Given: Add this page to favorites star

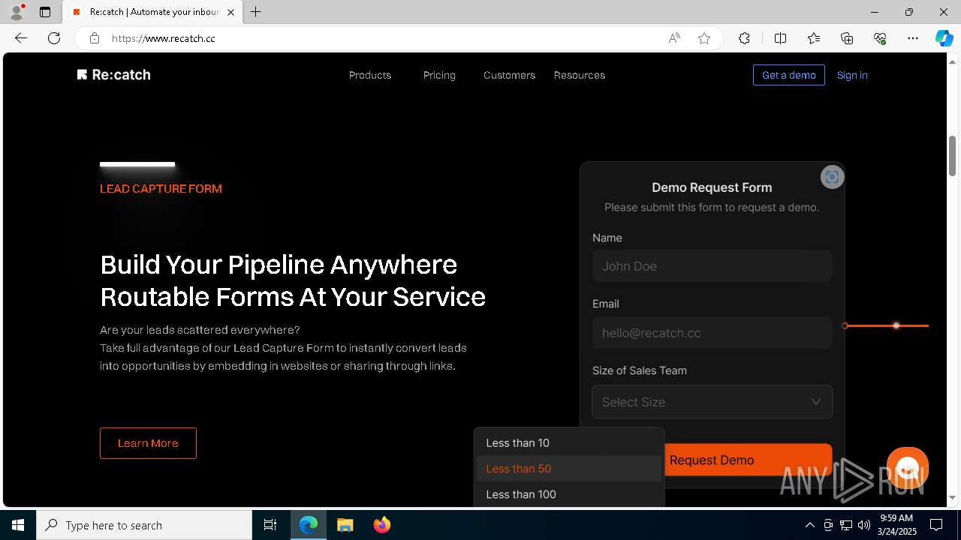Looking at the screenshot, I should pos(704,38).
